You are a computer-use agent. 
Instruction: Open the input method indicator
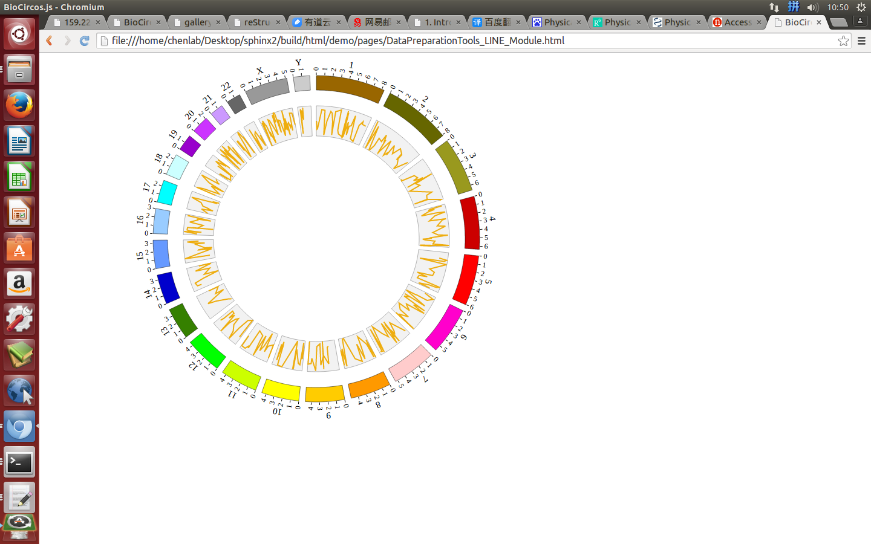tap(794, 7)
